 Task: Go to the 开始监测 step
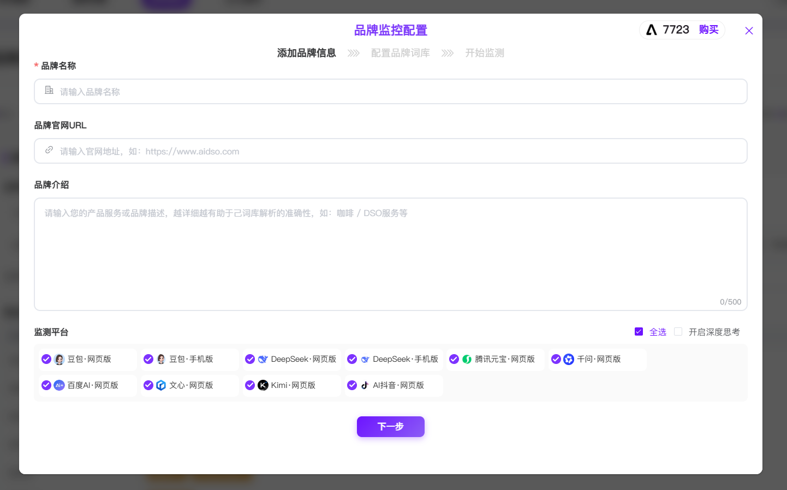(484, 53)
